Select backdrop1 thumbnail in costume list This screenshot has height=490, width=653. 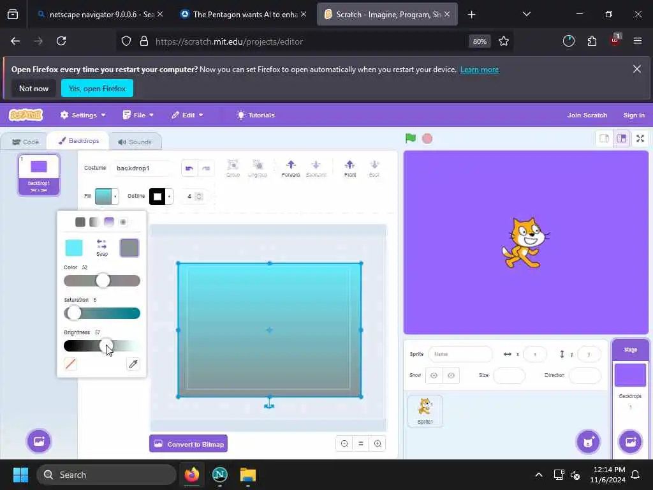tap(39, 175)
